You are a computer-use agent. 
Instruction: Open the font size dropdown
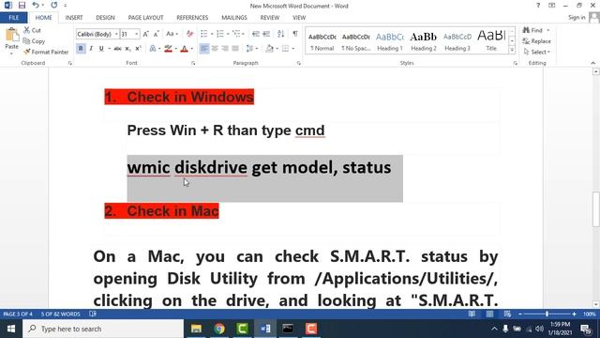click(x=137, y=34)
